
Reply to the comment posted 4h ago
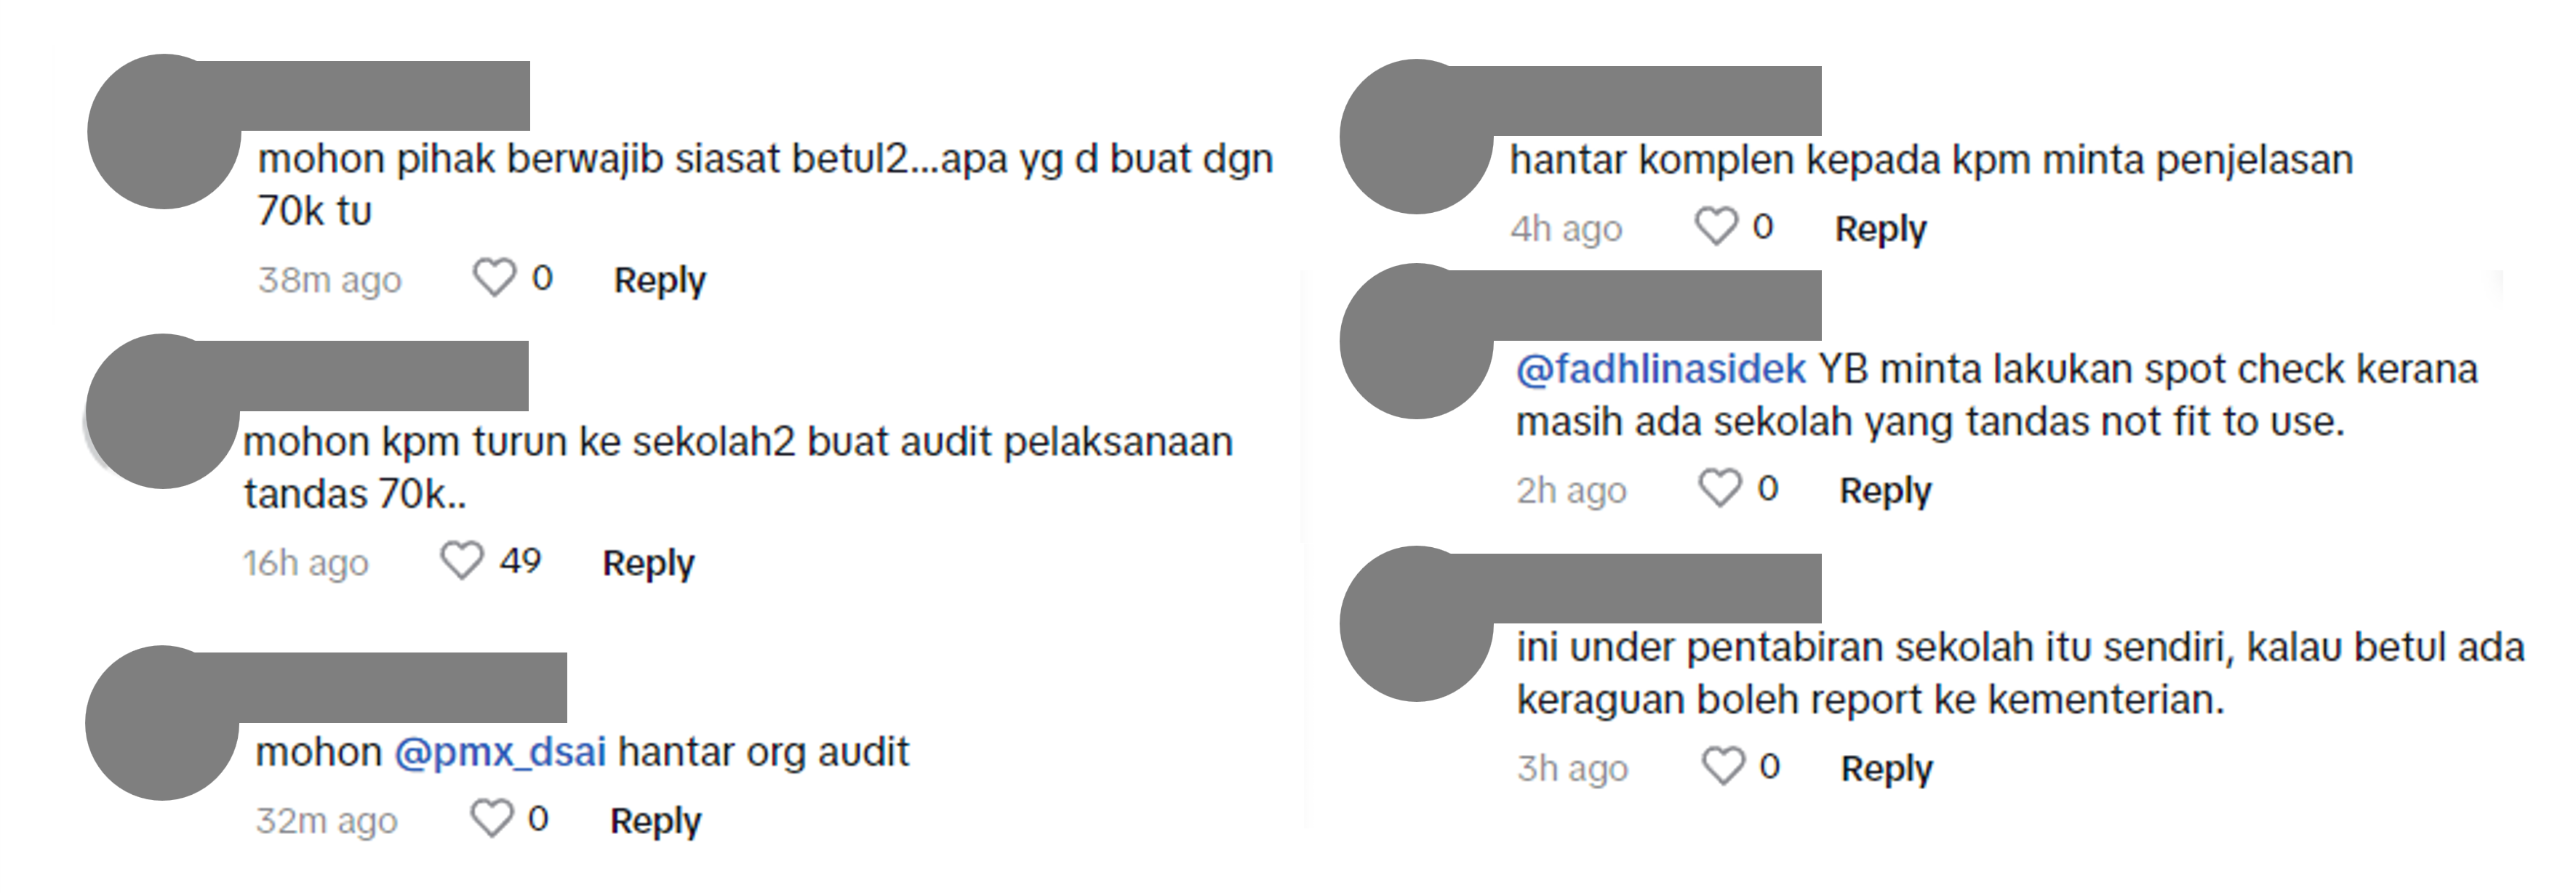click(x=1880, y=230)
